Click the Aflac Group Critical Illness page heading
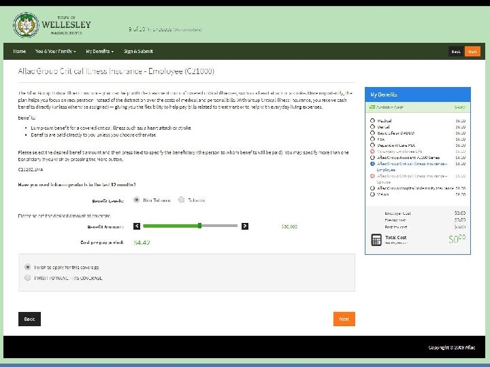This screenshot has width=490, height=367. point(116,71)
